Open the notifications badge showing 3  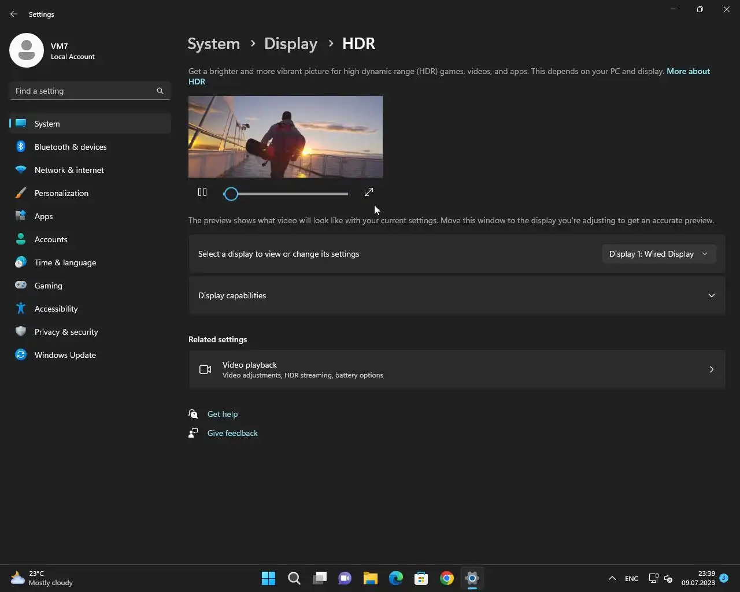pos(724,578)
